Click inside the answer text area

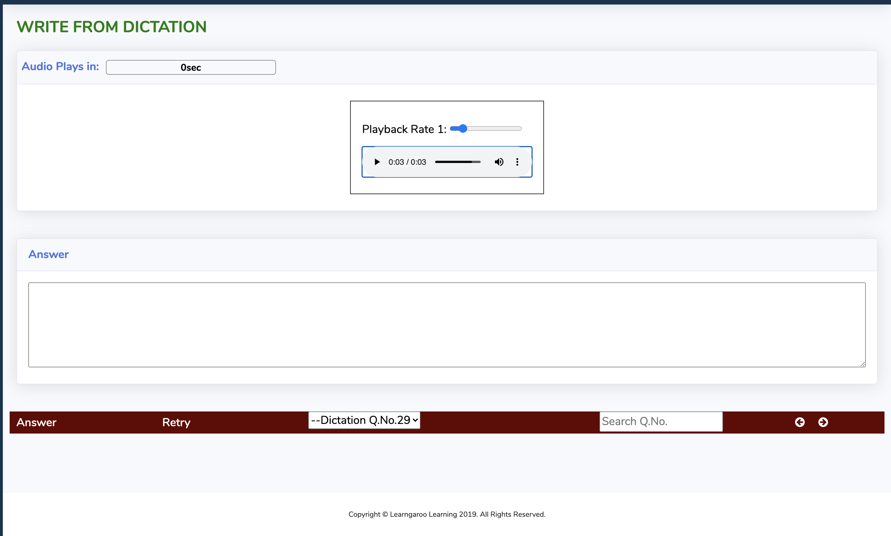pos(446,325)
